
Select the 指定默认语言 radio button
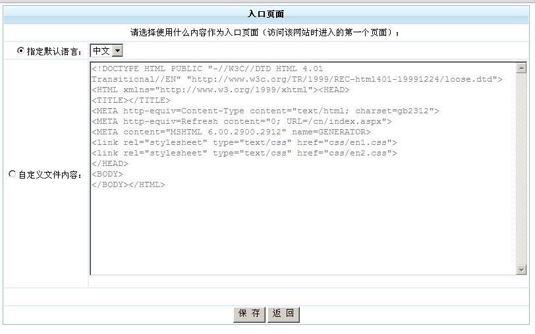coord(21,51)
